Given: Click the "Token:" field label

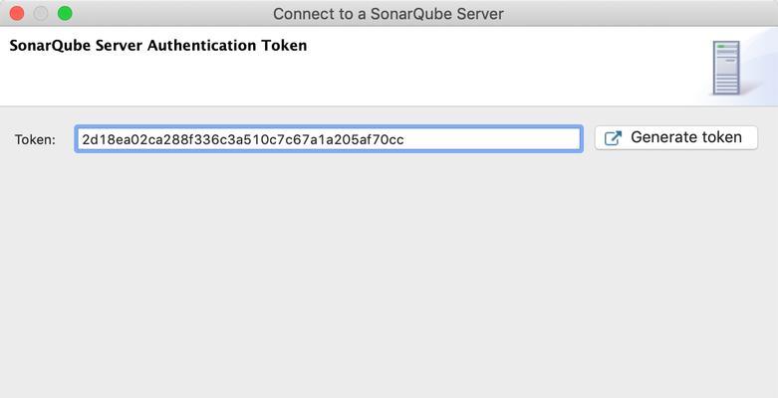Looking at the screenshot, I should (x=35, y=139).
